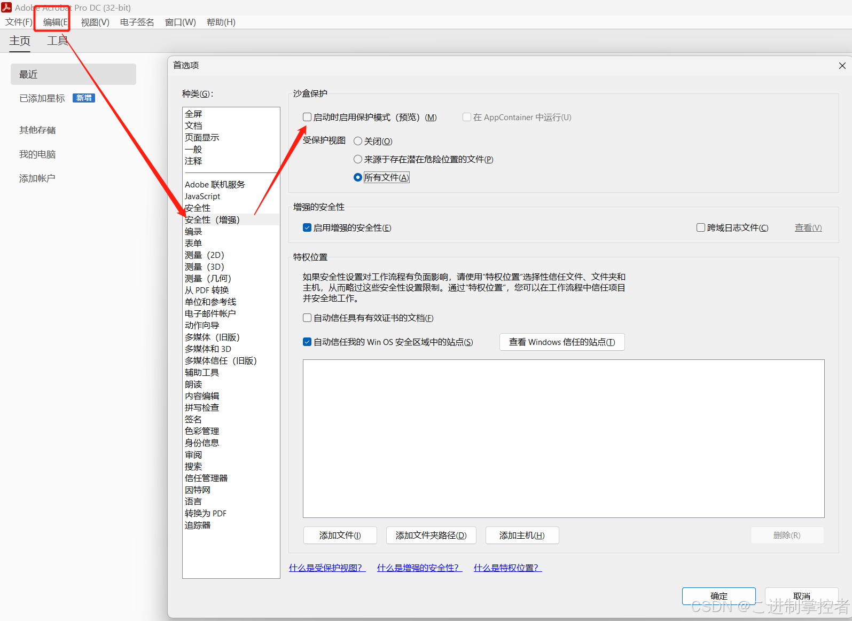Select 信任管理器 category
Screen dimensions: 852x621
tap(231, 478)
